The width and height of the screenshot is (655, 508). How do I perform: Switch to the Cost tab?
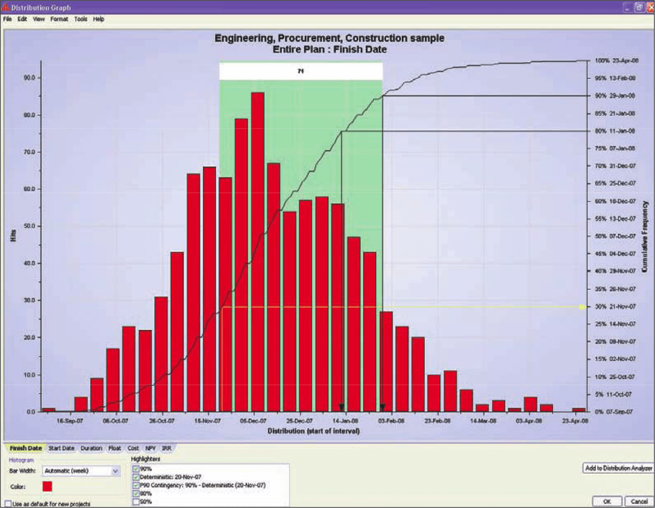coord(133,448)
